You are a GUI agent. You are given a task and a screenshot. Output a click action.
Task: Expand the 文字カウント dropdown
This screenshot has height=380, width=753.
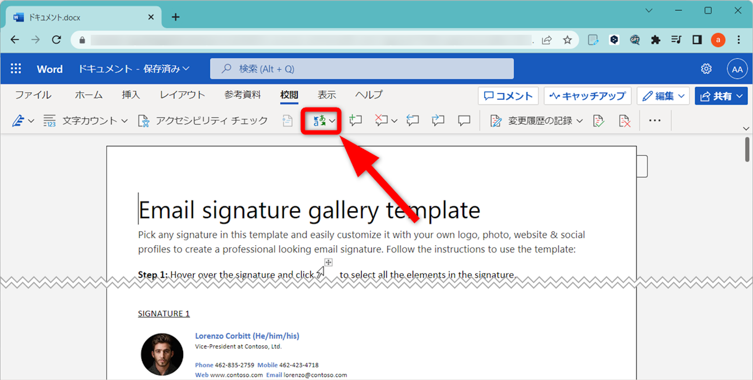pyautogui.click(x=124, y=120)
